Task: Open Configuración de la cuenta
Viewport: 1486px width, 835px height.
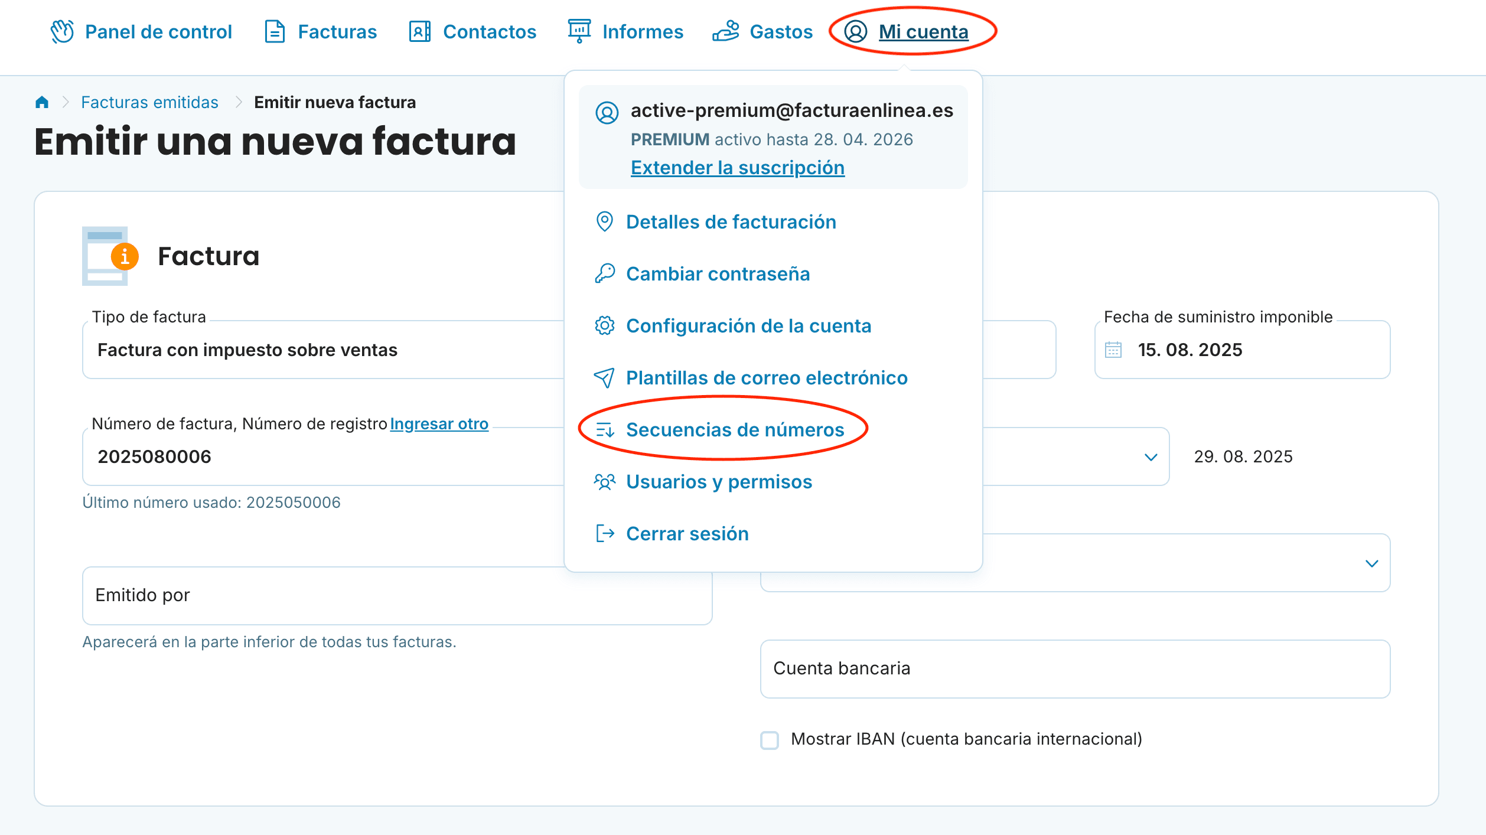Action: click(x=748, y=326)
